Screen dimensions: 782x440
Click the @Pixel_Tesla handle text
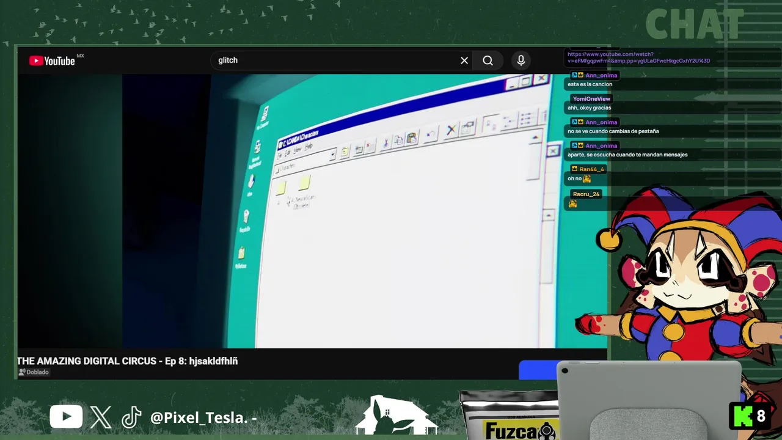[x=199, y=418]
